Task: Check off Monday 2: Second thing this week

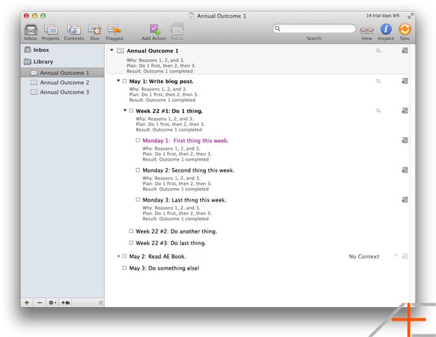Action: [138, 170]
